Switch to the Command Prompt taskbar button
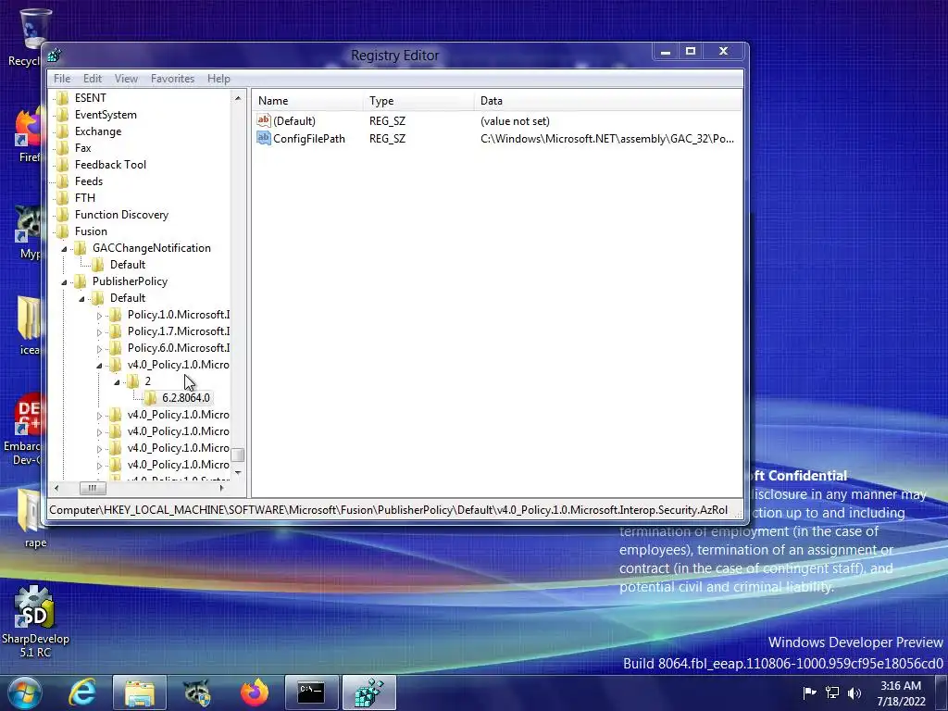 [x=311, y=692]
